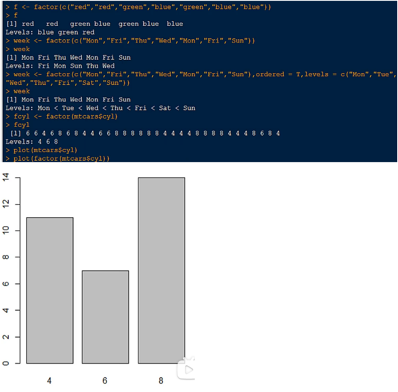Image resolution: width=398 pixels, height=392 pixels.
Task: Click the y-axis tick label 10
Action: (x=5, y=230)
